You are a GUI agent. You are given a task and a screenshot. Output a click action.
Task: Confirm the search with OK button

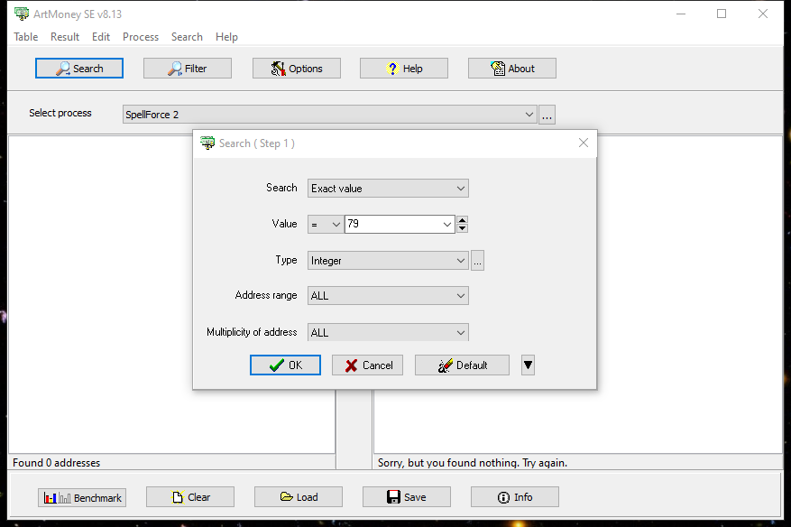(286, 365)
